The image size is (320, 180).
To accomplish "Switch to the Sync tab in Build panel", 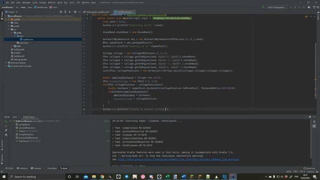I will (15, 117).
